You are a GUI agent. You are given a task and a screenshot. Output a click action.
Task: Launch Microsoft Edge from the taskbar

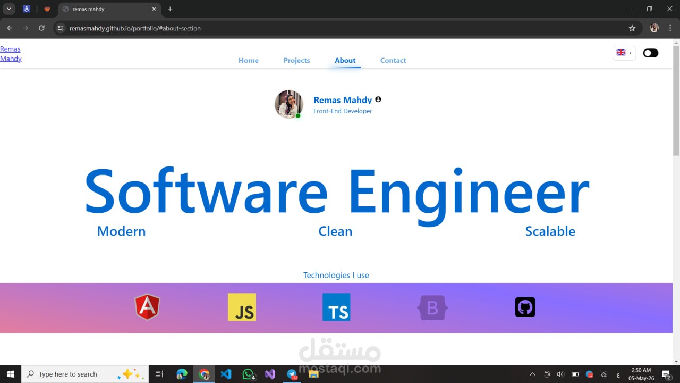pos(182,374)
